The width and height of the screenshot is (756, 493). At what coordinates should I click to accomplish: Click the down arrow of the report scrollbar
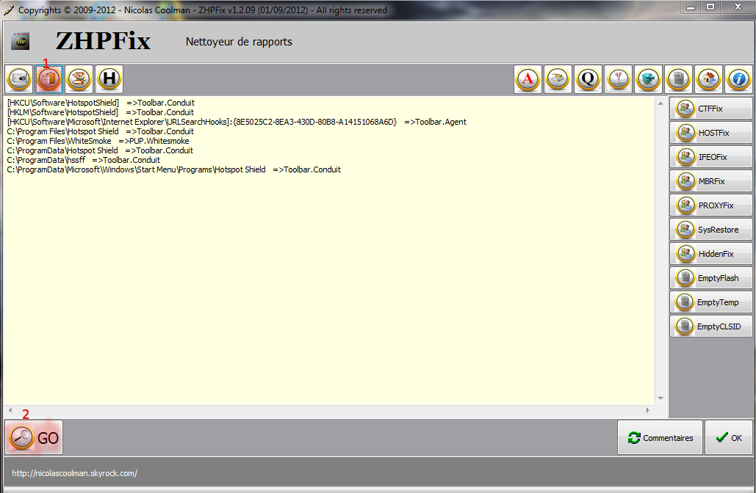click(x=660, y=398)
